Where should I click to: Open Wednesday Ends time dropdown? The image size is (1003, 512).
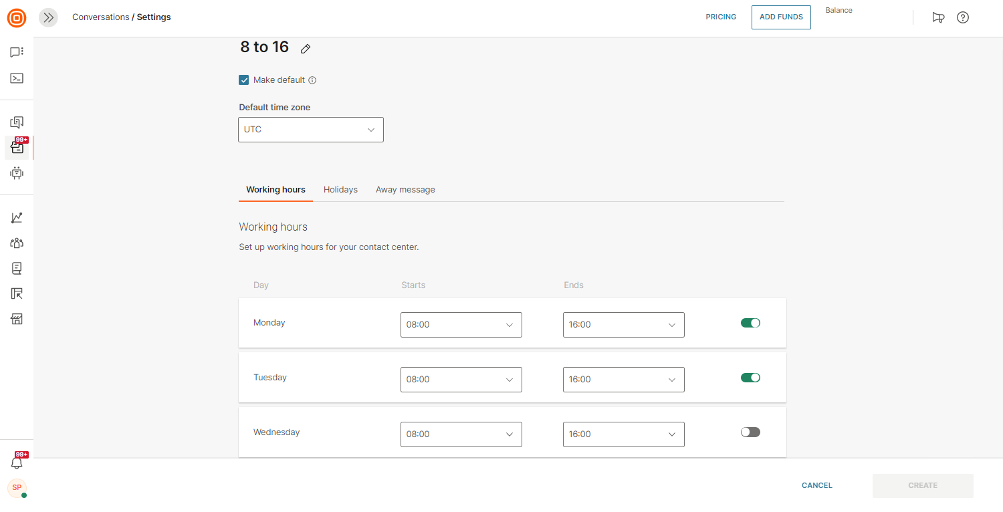tap(623, 434)
